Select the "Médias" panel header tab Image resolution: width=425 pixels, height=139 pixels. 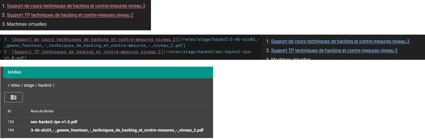tap(108, 72)
